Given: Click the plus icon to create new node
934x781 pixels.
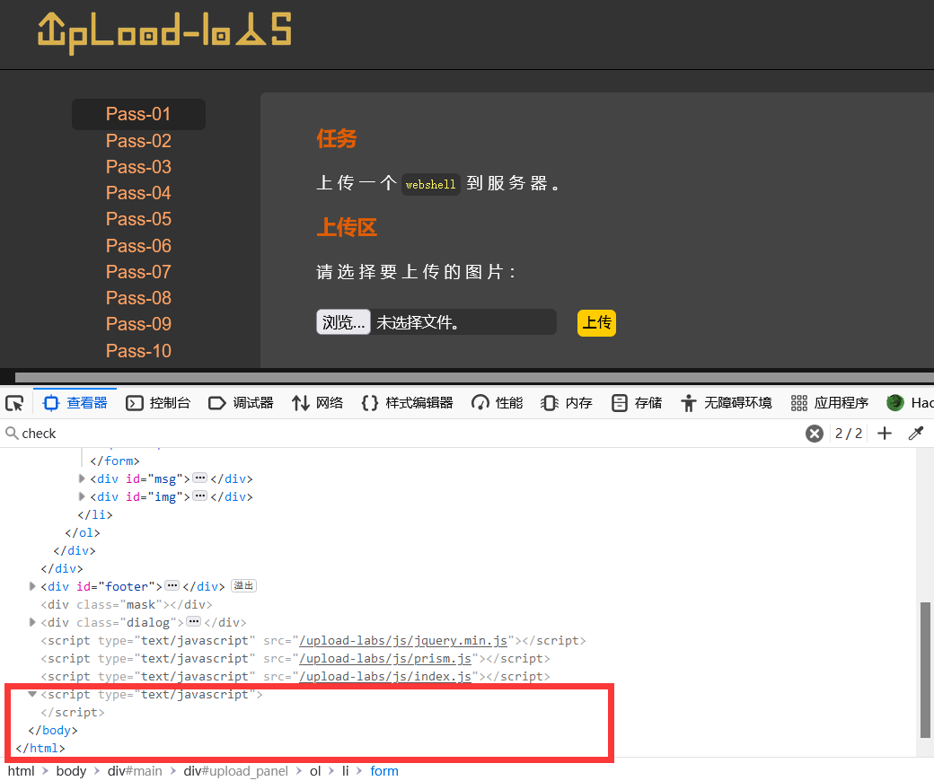Looking at the screenshot, I should [x=885, y=433].
